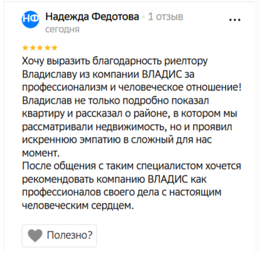The width and height of the screenshot is (260, 253).
Task: Open the НФ profile avatar
Action: coord(30,19)
